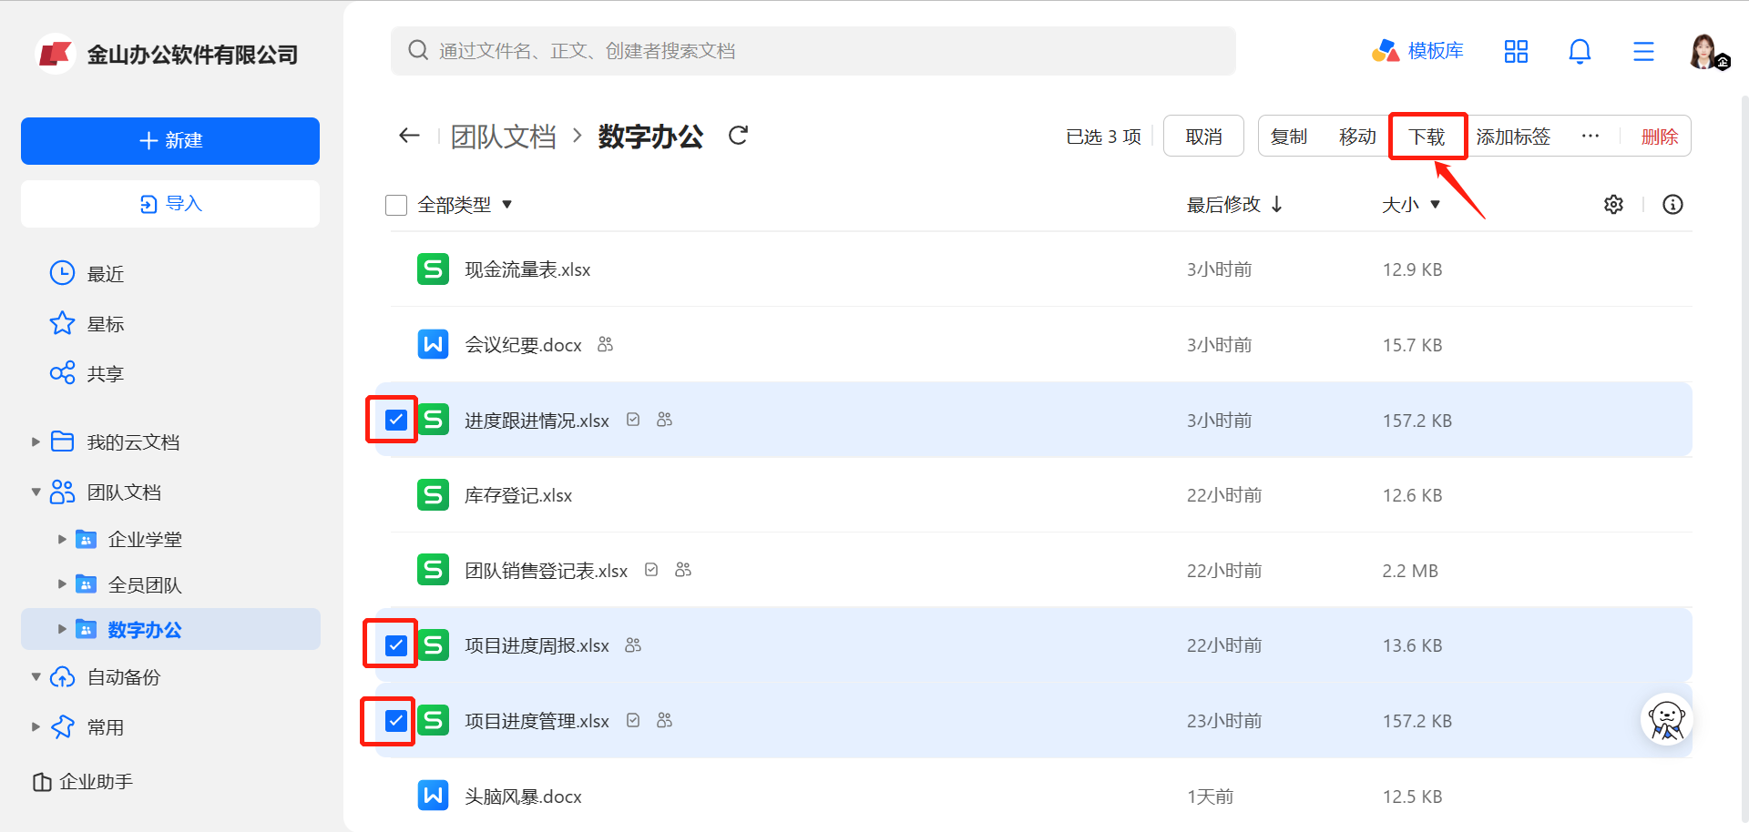
Task: Open the hamburger list menu icon
Action: point(1643,52)
